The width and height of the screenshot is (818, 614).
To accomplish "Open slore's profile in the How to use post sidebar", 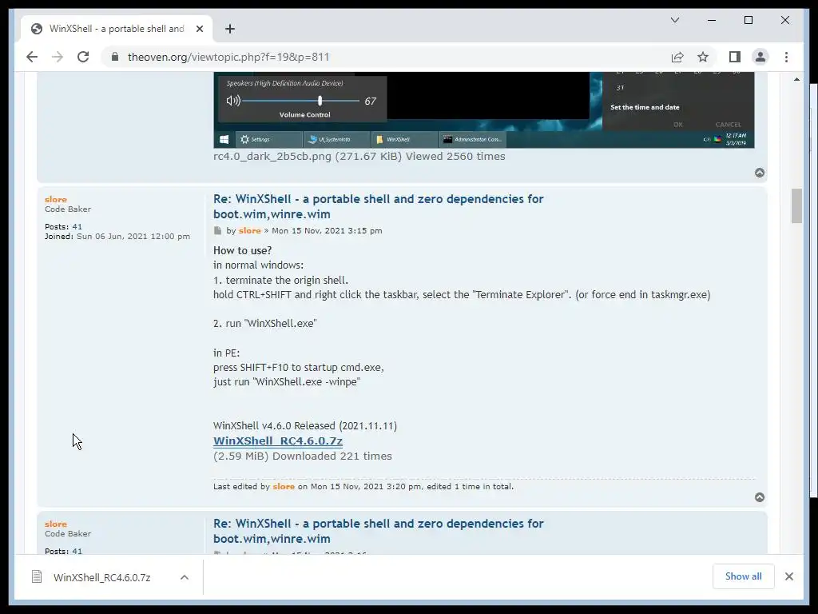I will 56,199.
